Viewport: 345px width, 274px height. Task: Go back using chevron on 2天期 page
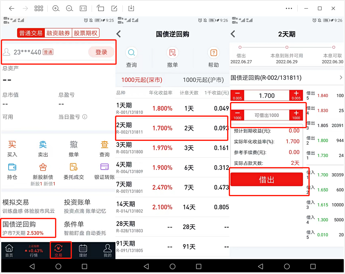pyautogui.click(x=233, y=34)
